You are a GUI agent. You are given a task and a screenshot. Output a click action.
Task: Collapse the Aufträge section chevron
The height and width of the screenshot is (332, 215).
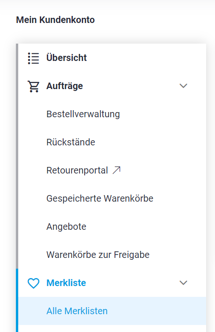(183, 86)
